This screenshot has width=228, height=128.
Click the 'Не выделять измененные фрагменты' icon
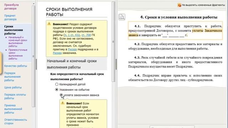point(179,5)
